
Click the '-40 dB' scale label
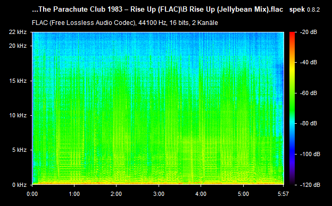[309, 63]
